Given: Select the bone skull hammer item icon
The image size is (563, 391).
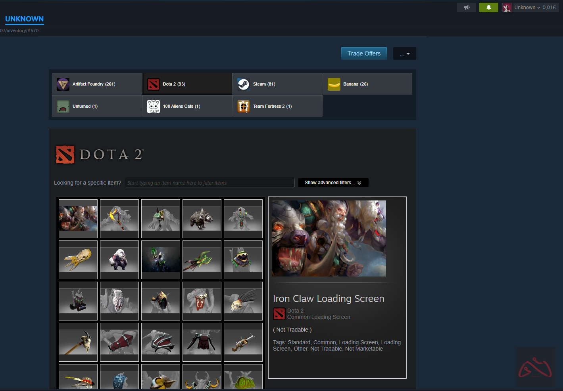Looking at the screenshot, I should point(78,342).
